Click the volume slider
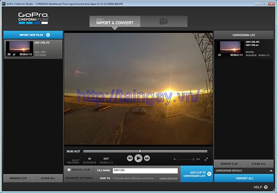277x193 pixels. pos(186,159)
